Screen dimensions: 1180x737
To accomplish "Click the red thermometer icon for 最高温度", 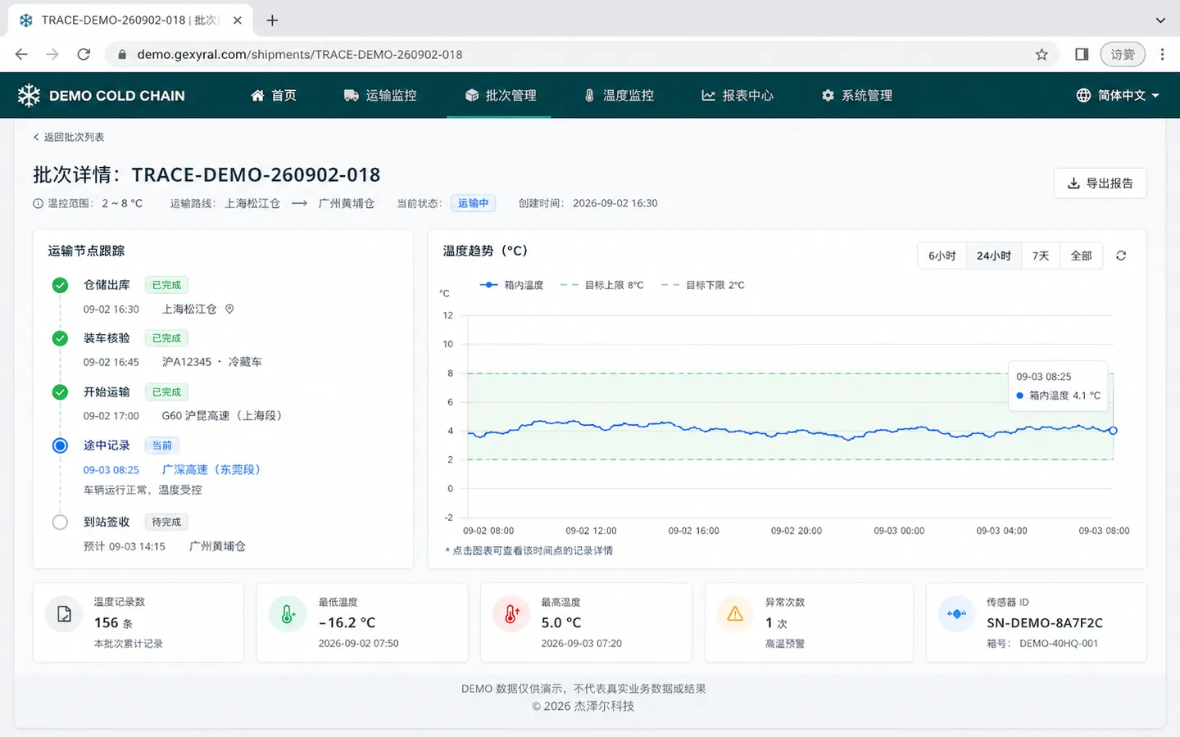I will pyautogui.click(x=511, y=614).
